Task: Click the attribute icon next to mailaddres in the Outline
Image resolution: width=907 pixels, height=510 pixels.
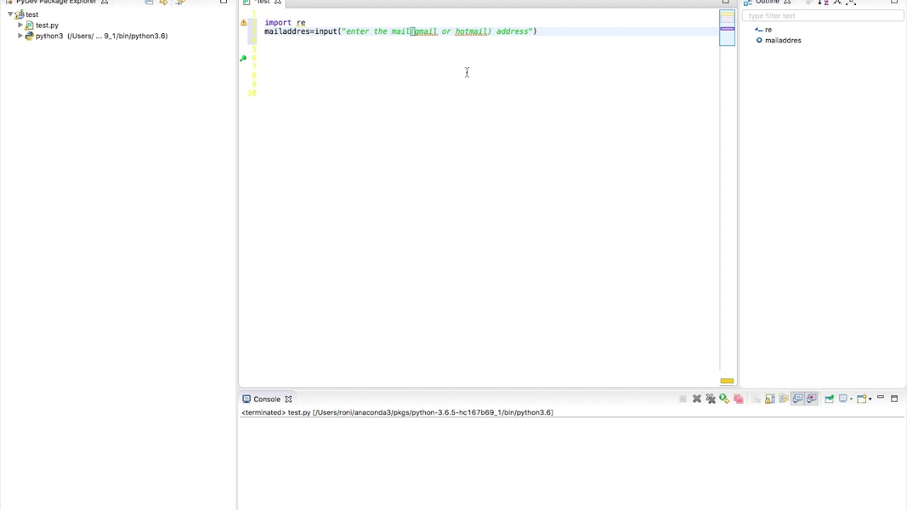Action: click(x=759, y=40)
